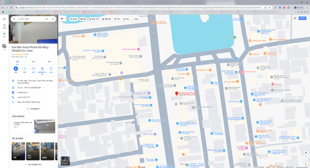Click the +84 phone number row
Screen dimensions: 310x168
point(33,97)
